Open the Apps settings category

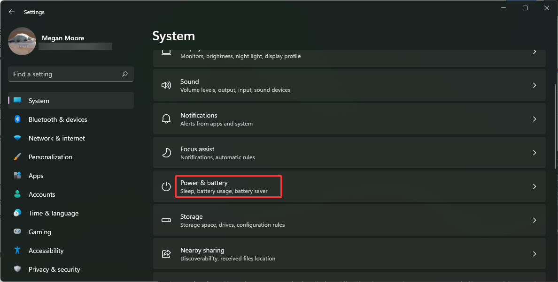tap(36, 176)
